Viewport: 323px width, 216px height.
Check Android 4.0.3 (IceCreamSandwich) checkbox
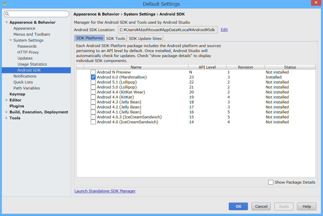(x=93, y=117)
